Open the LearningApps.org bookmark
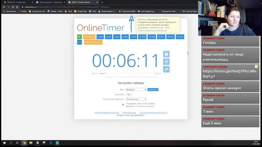Screen dimensions: 262x147 coord(147,11)
